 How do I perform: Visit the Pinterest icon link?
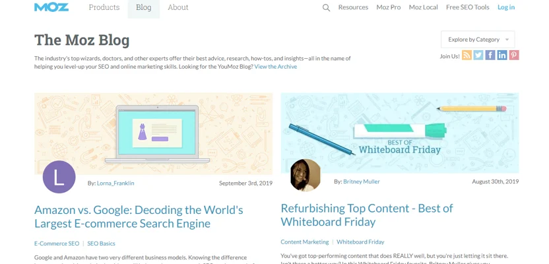[x=514, y=55]
